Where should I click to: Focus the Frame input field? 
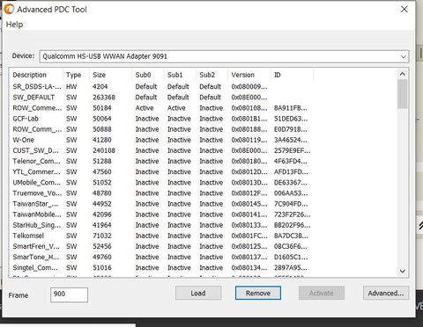pyautogui.click(x=69, y=294)
